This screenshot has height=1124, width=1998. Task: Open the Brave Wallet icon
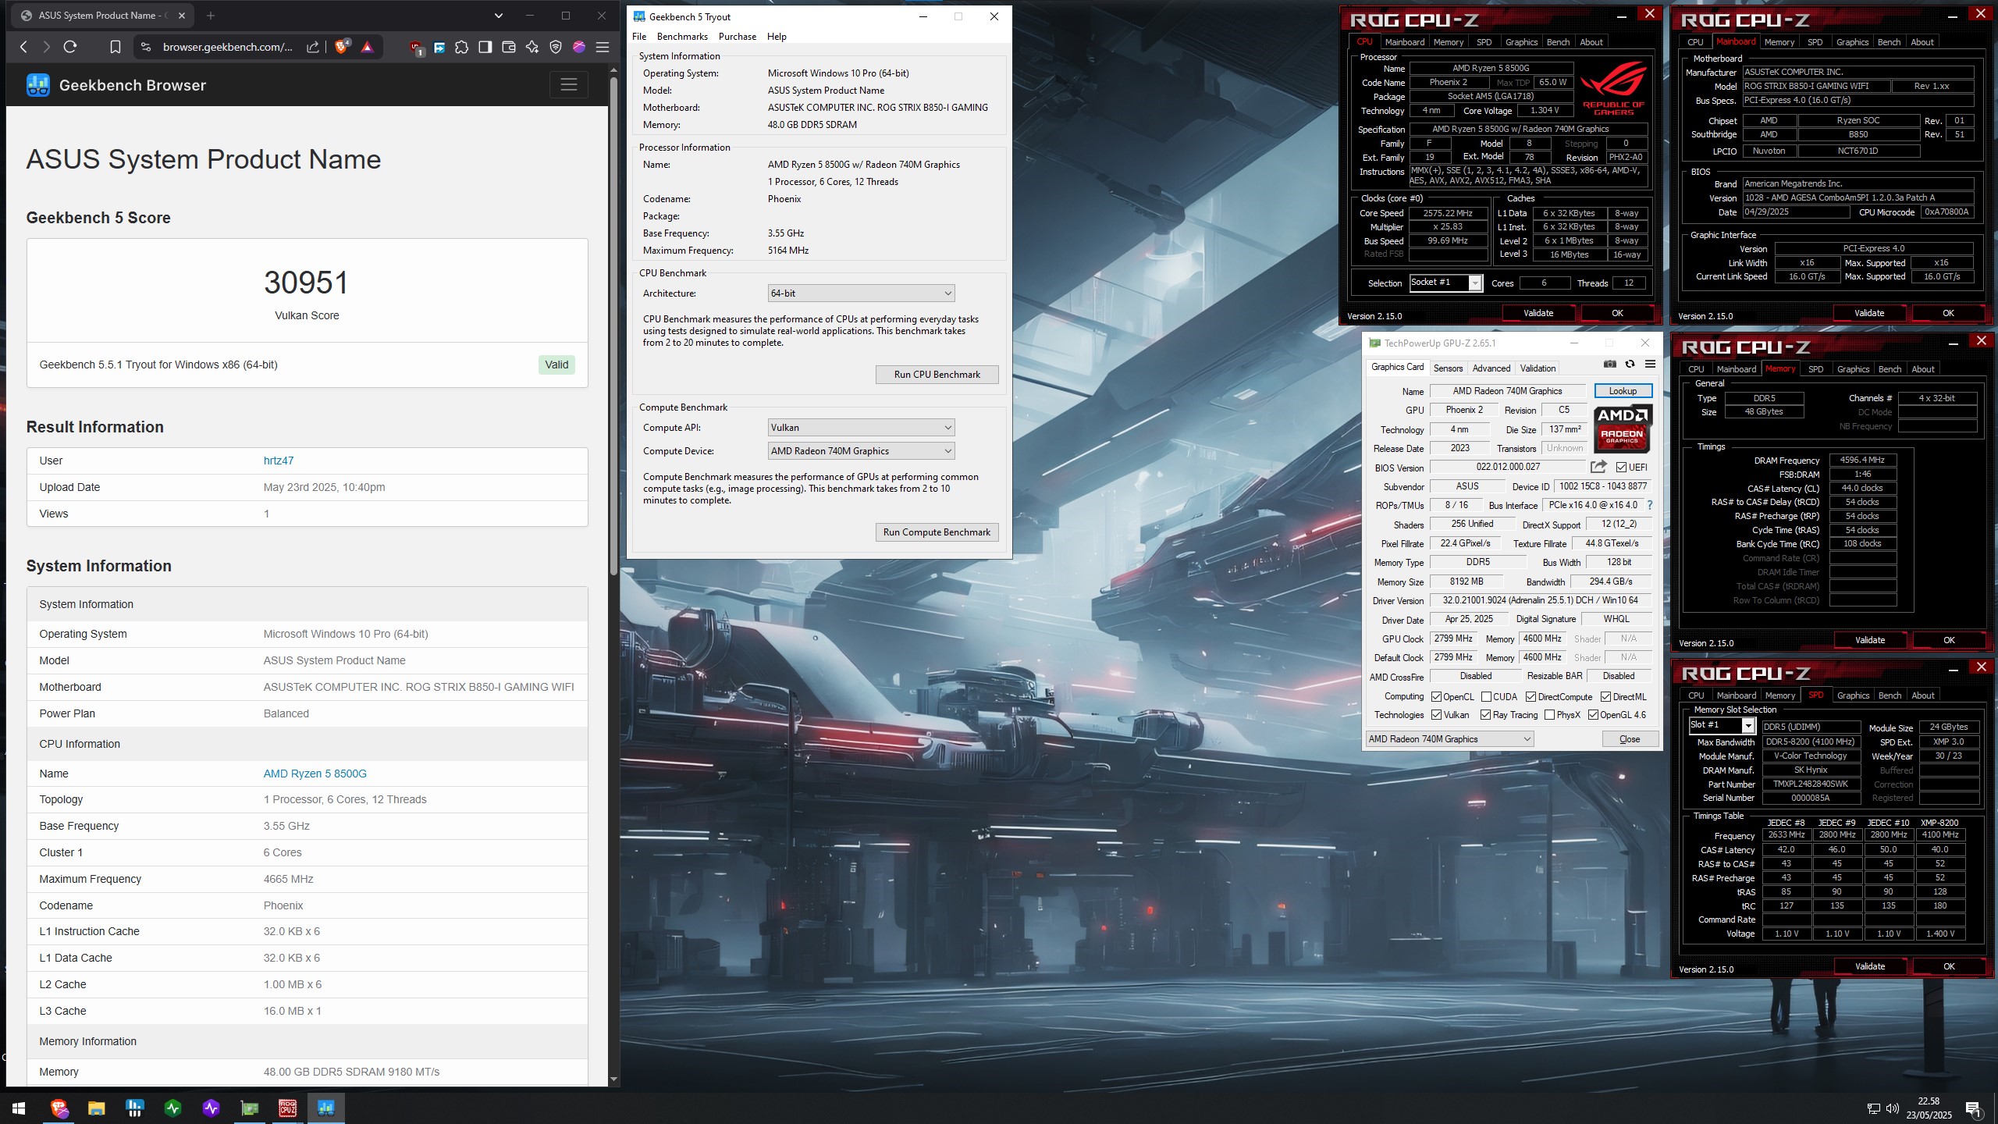pyautogui.click(x=509, y=47)
